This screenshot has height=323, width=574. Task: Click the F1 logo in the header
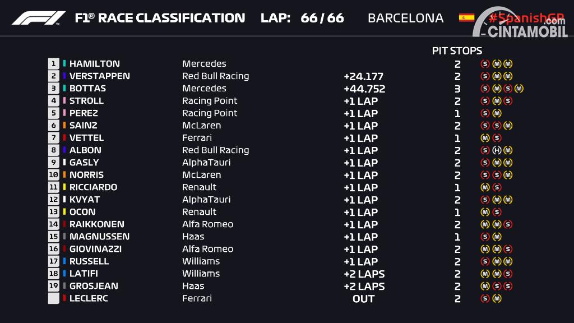pyautogui.click(x=39, y=18)
